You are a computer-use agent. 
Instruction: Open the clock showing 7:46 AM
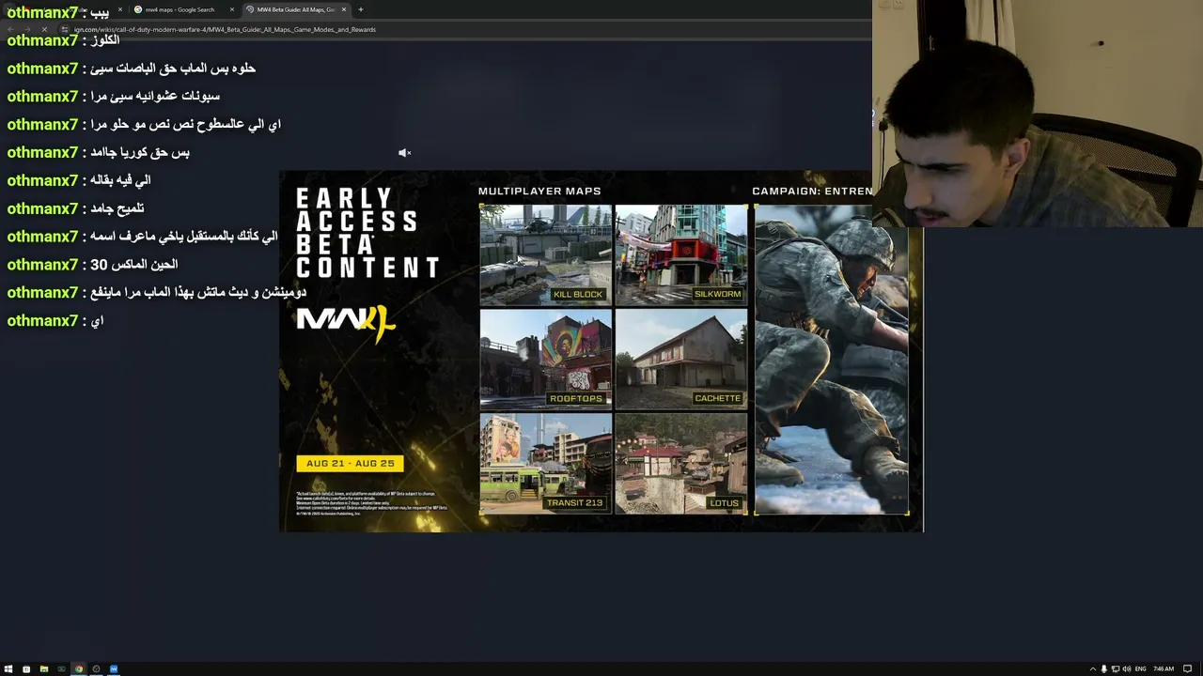click(x=1164, y=668)
